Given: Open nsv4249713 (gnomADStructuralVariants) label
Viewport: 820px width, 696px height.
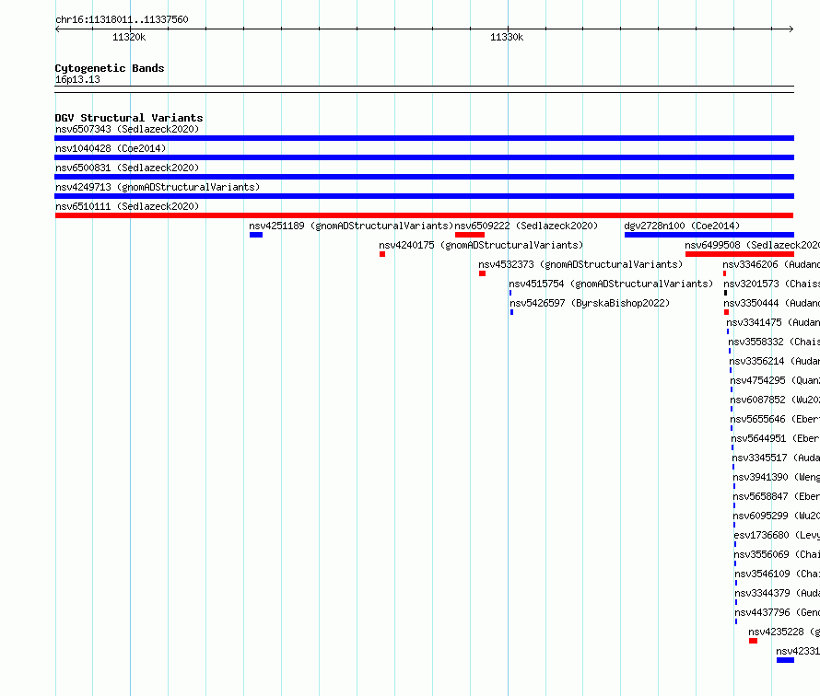Looking at the screenshot, I should click(x=158, y=187).
